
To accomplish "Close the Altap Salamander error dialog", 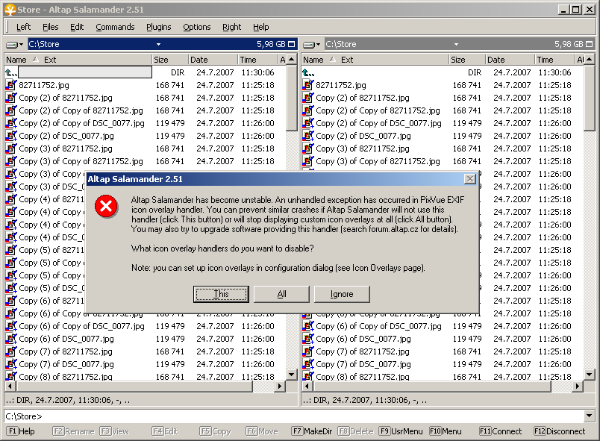I will [x=470, y=179].
